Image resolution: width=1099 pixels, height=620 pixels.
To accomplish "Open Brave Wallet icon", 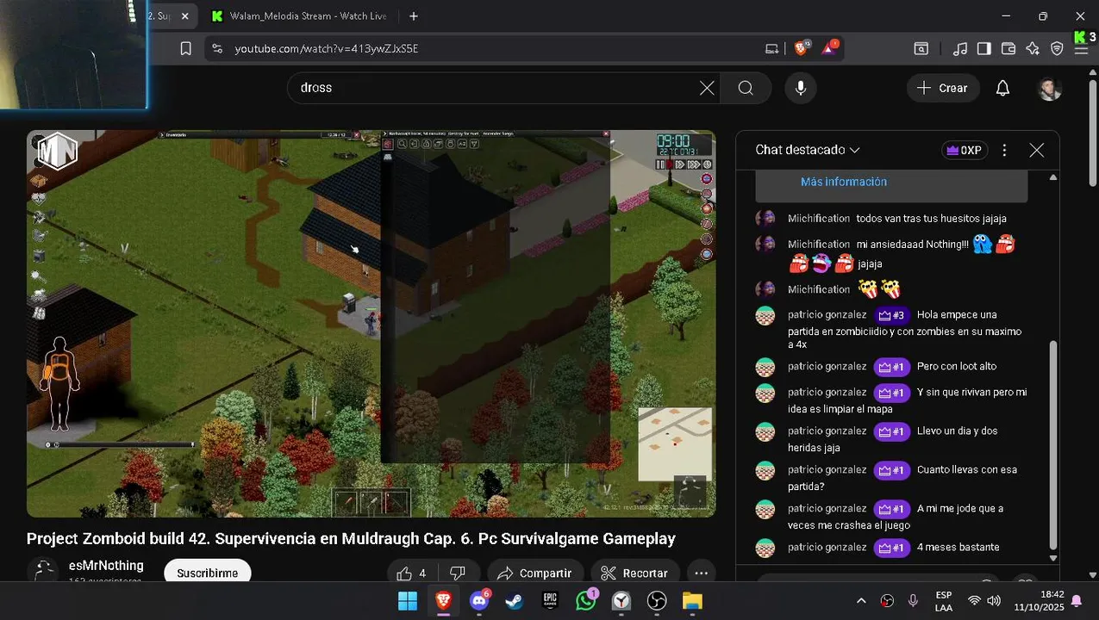I will pyautogui.click(x=1008, y=49).
